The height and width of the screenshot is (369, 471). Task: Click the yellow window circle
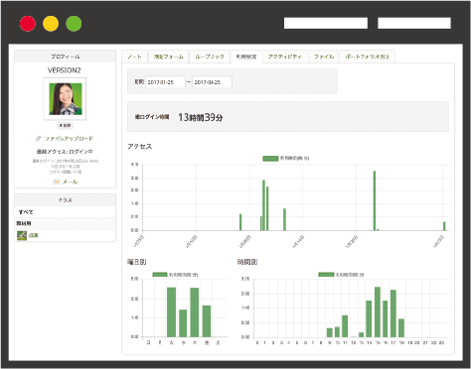(51, 24)
